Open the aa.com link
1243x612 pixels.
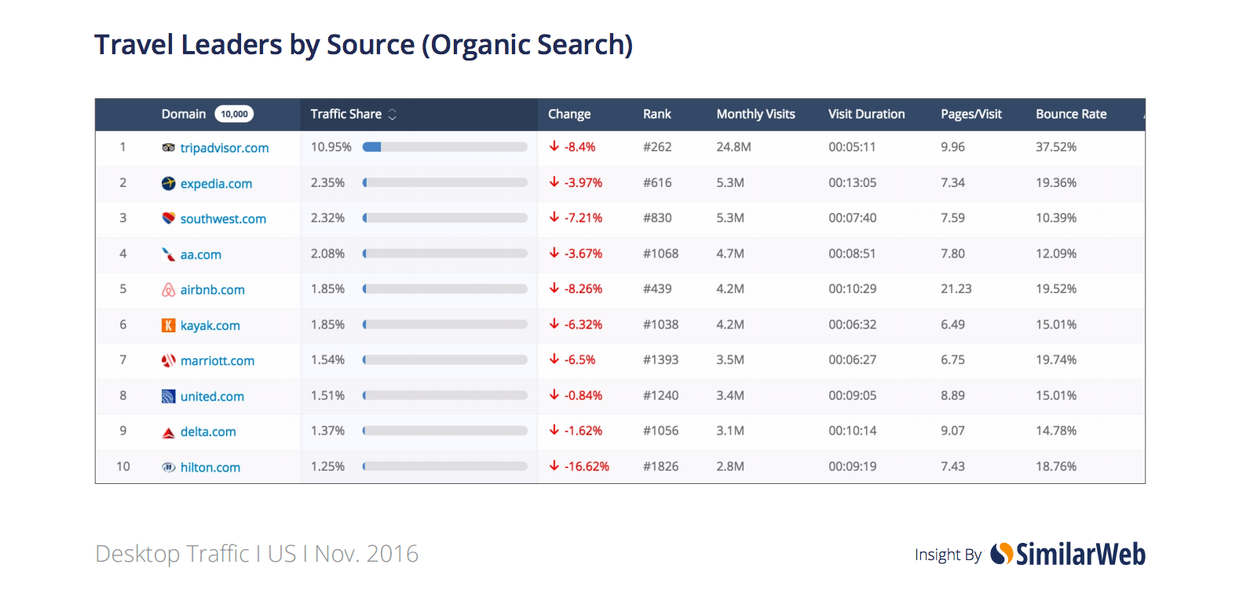click(x=201, y=255)
